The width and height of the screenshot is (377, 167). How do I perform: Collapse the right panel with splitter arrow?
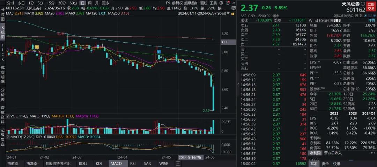pos(238,83)
